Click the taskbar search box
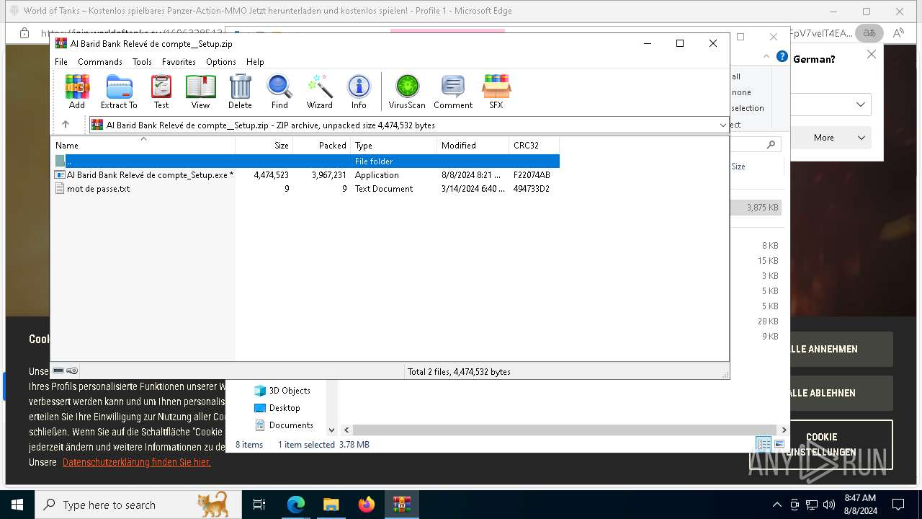The image size is (922, 519). 138,505
